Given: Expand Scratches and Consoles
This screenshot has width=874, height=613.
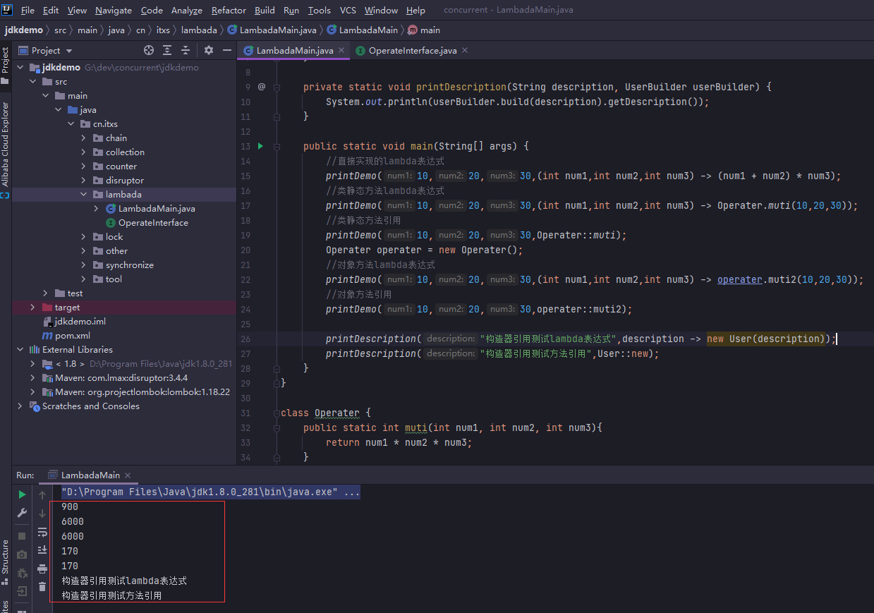Looking at the screenshot, I should click(x=20, y=406).
